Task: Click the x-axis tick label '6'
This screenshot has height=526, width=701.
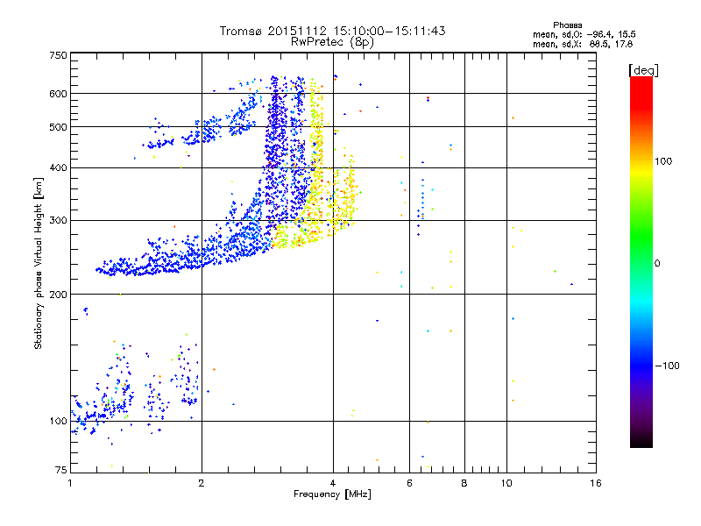Action: (x=409, y=483)
